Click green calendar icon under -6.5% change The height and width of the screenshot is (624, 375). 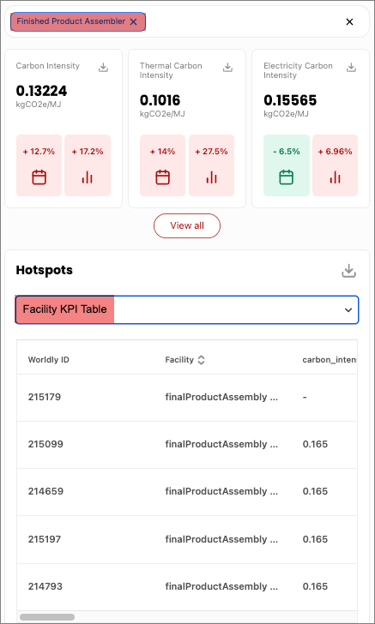tap(286, 177)
